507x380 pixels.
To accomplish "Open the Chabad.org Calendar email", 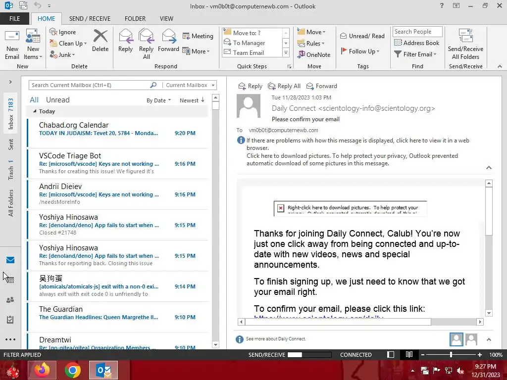I will coord(118,132).
